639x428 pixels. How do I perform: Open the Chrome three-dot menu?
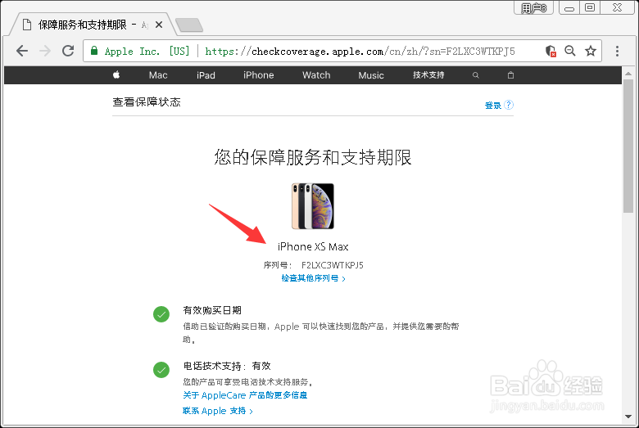point(617,51)
